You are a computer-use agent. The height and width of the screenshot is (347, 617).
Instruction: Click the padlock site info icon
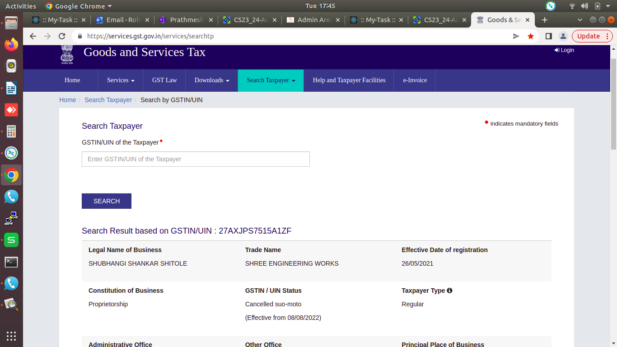click(x=80, y=36)
